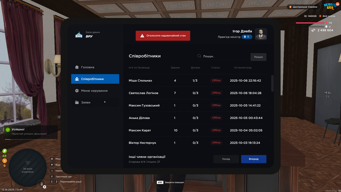This screenshot has width=341, height=192.
Task: Click the people icon beside Співробітники
Action: 77,79
